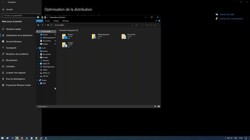Screen dimensions: 250x140
Task: Collapse the Réseau tree node
Action: pos(37,80)
